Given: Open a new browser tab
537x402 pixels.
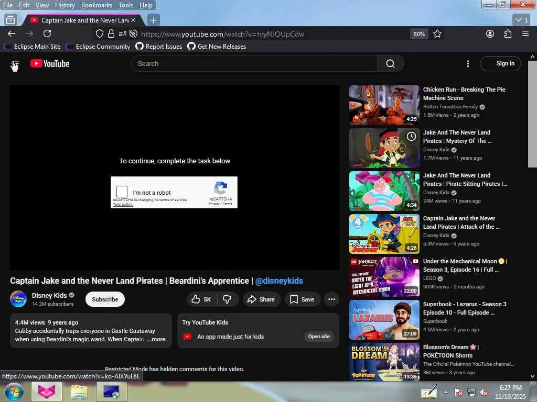Looking at the screenshot, I should tap(154, 20).
